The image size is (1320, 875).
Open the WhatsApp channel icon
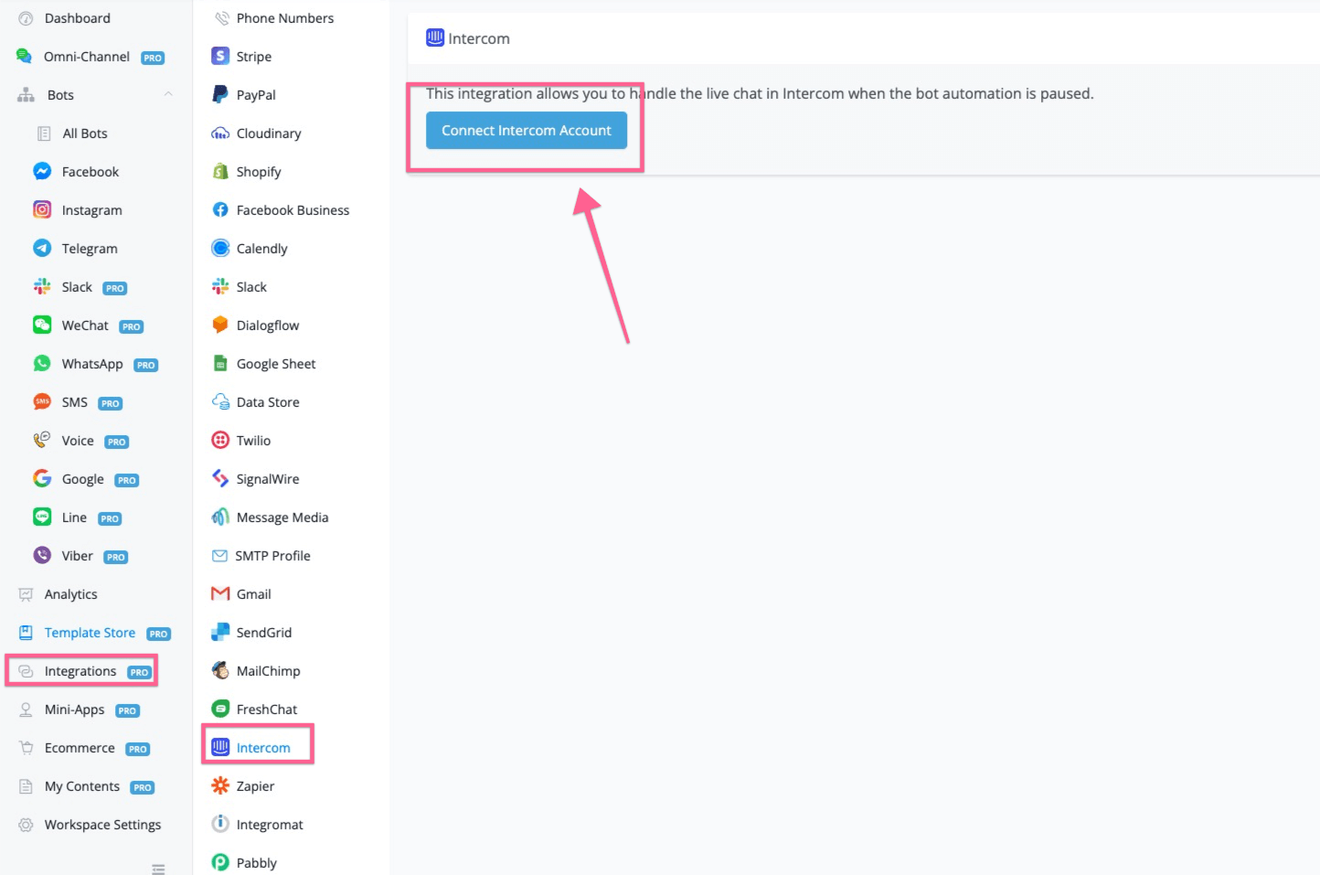tap(42, 363)
